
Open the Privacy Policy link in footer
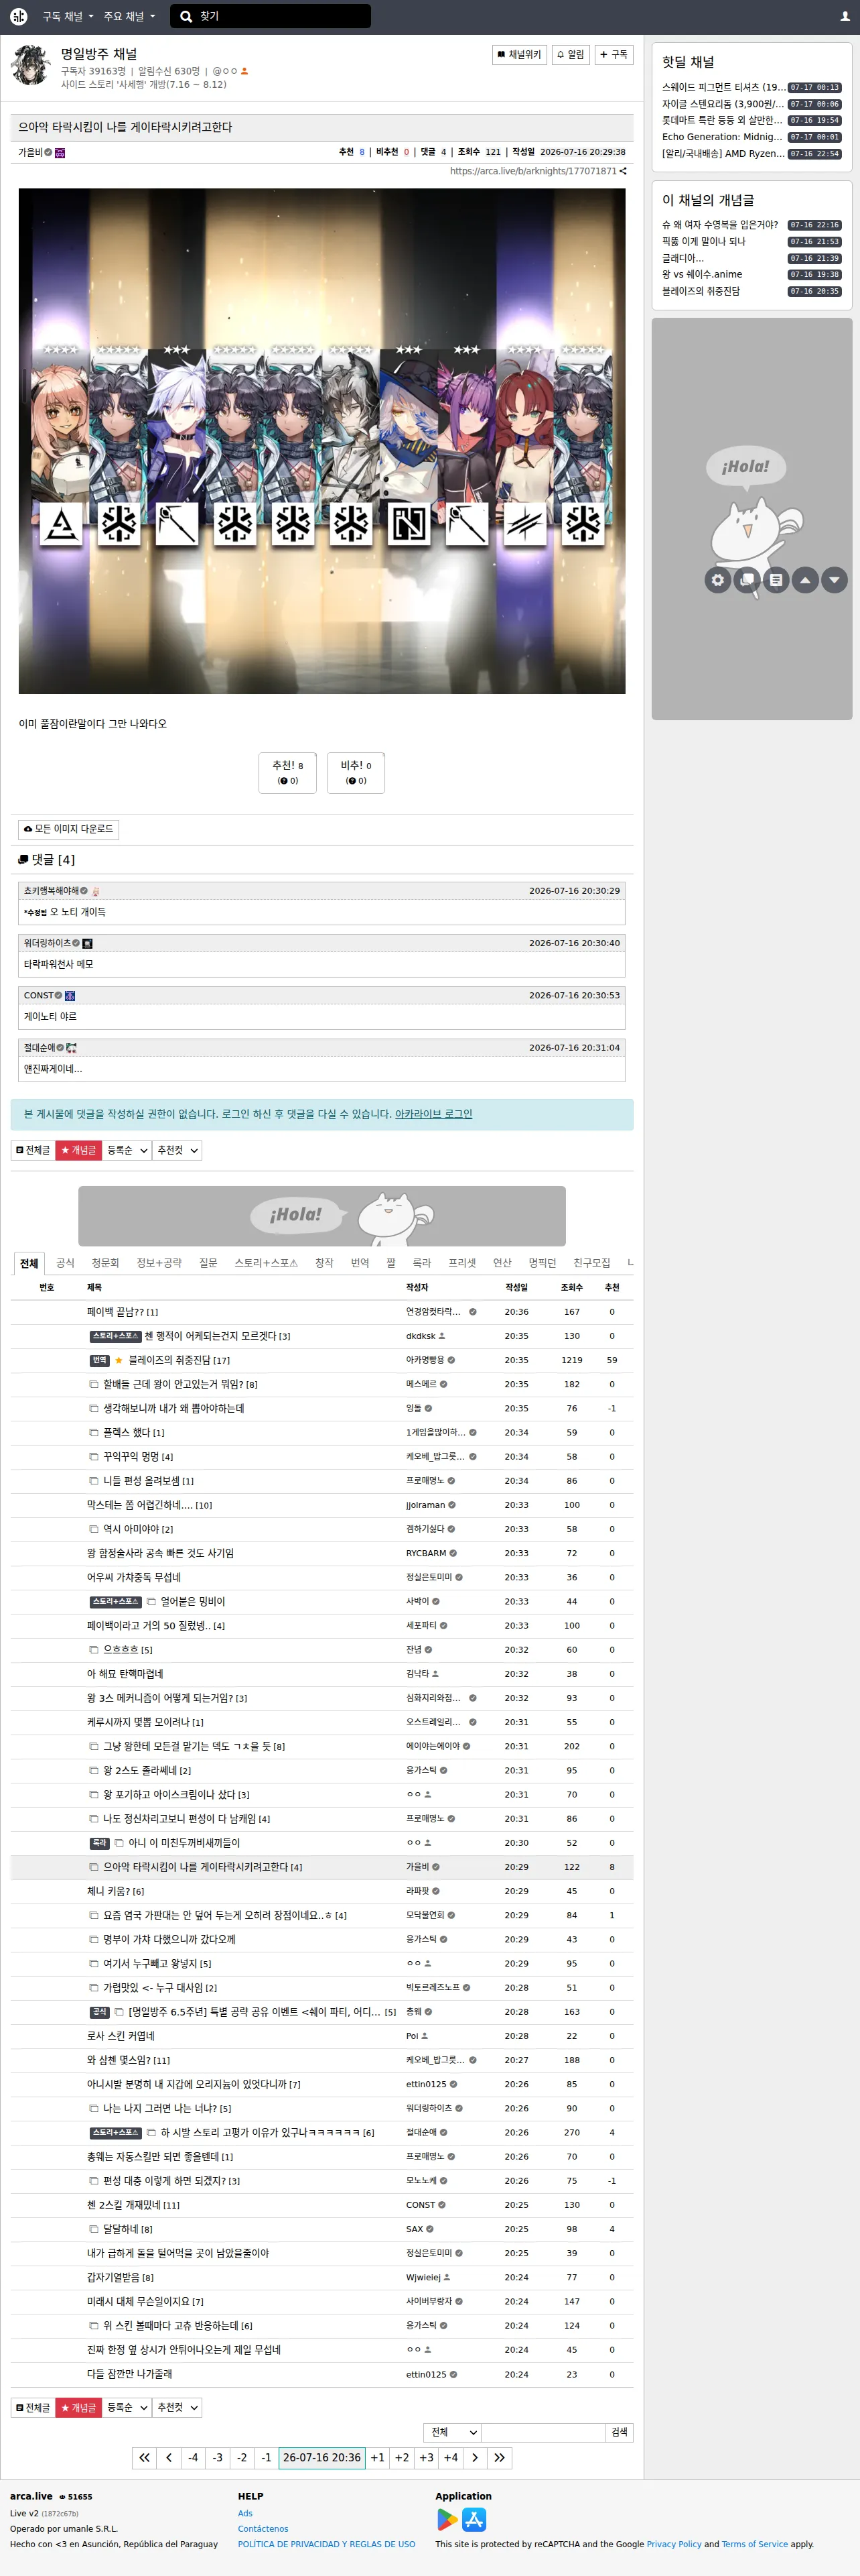(674, 2544)
